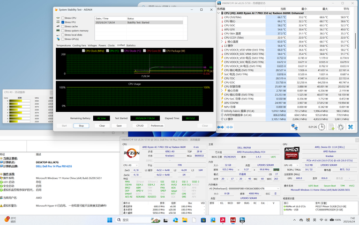Switch to the Powers tab
This screenshot has height=225, width=359.
102,46
